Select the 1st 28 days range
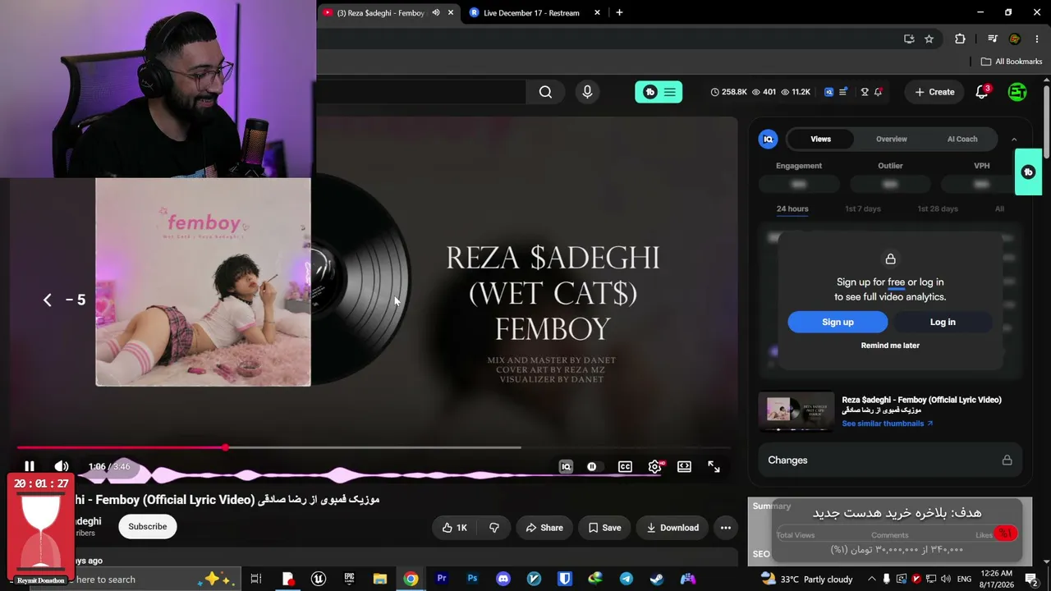 938,209
